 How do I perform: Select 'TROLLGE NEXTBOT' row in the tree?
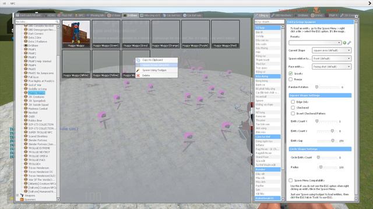tap(39, 152)
